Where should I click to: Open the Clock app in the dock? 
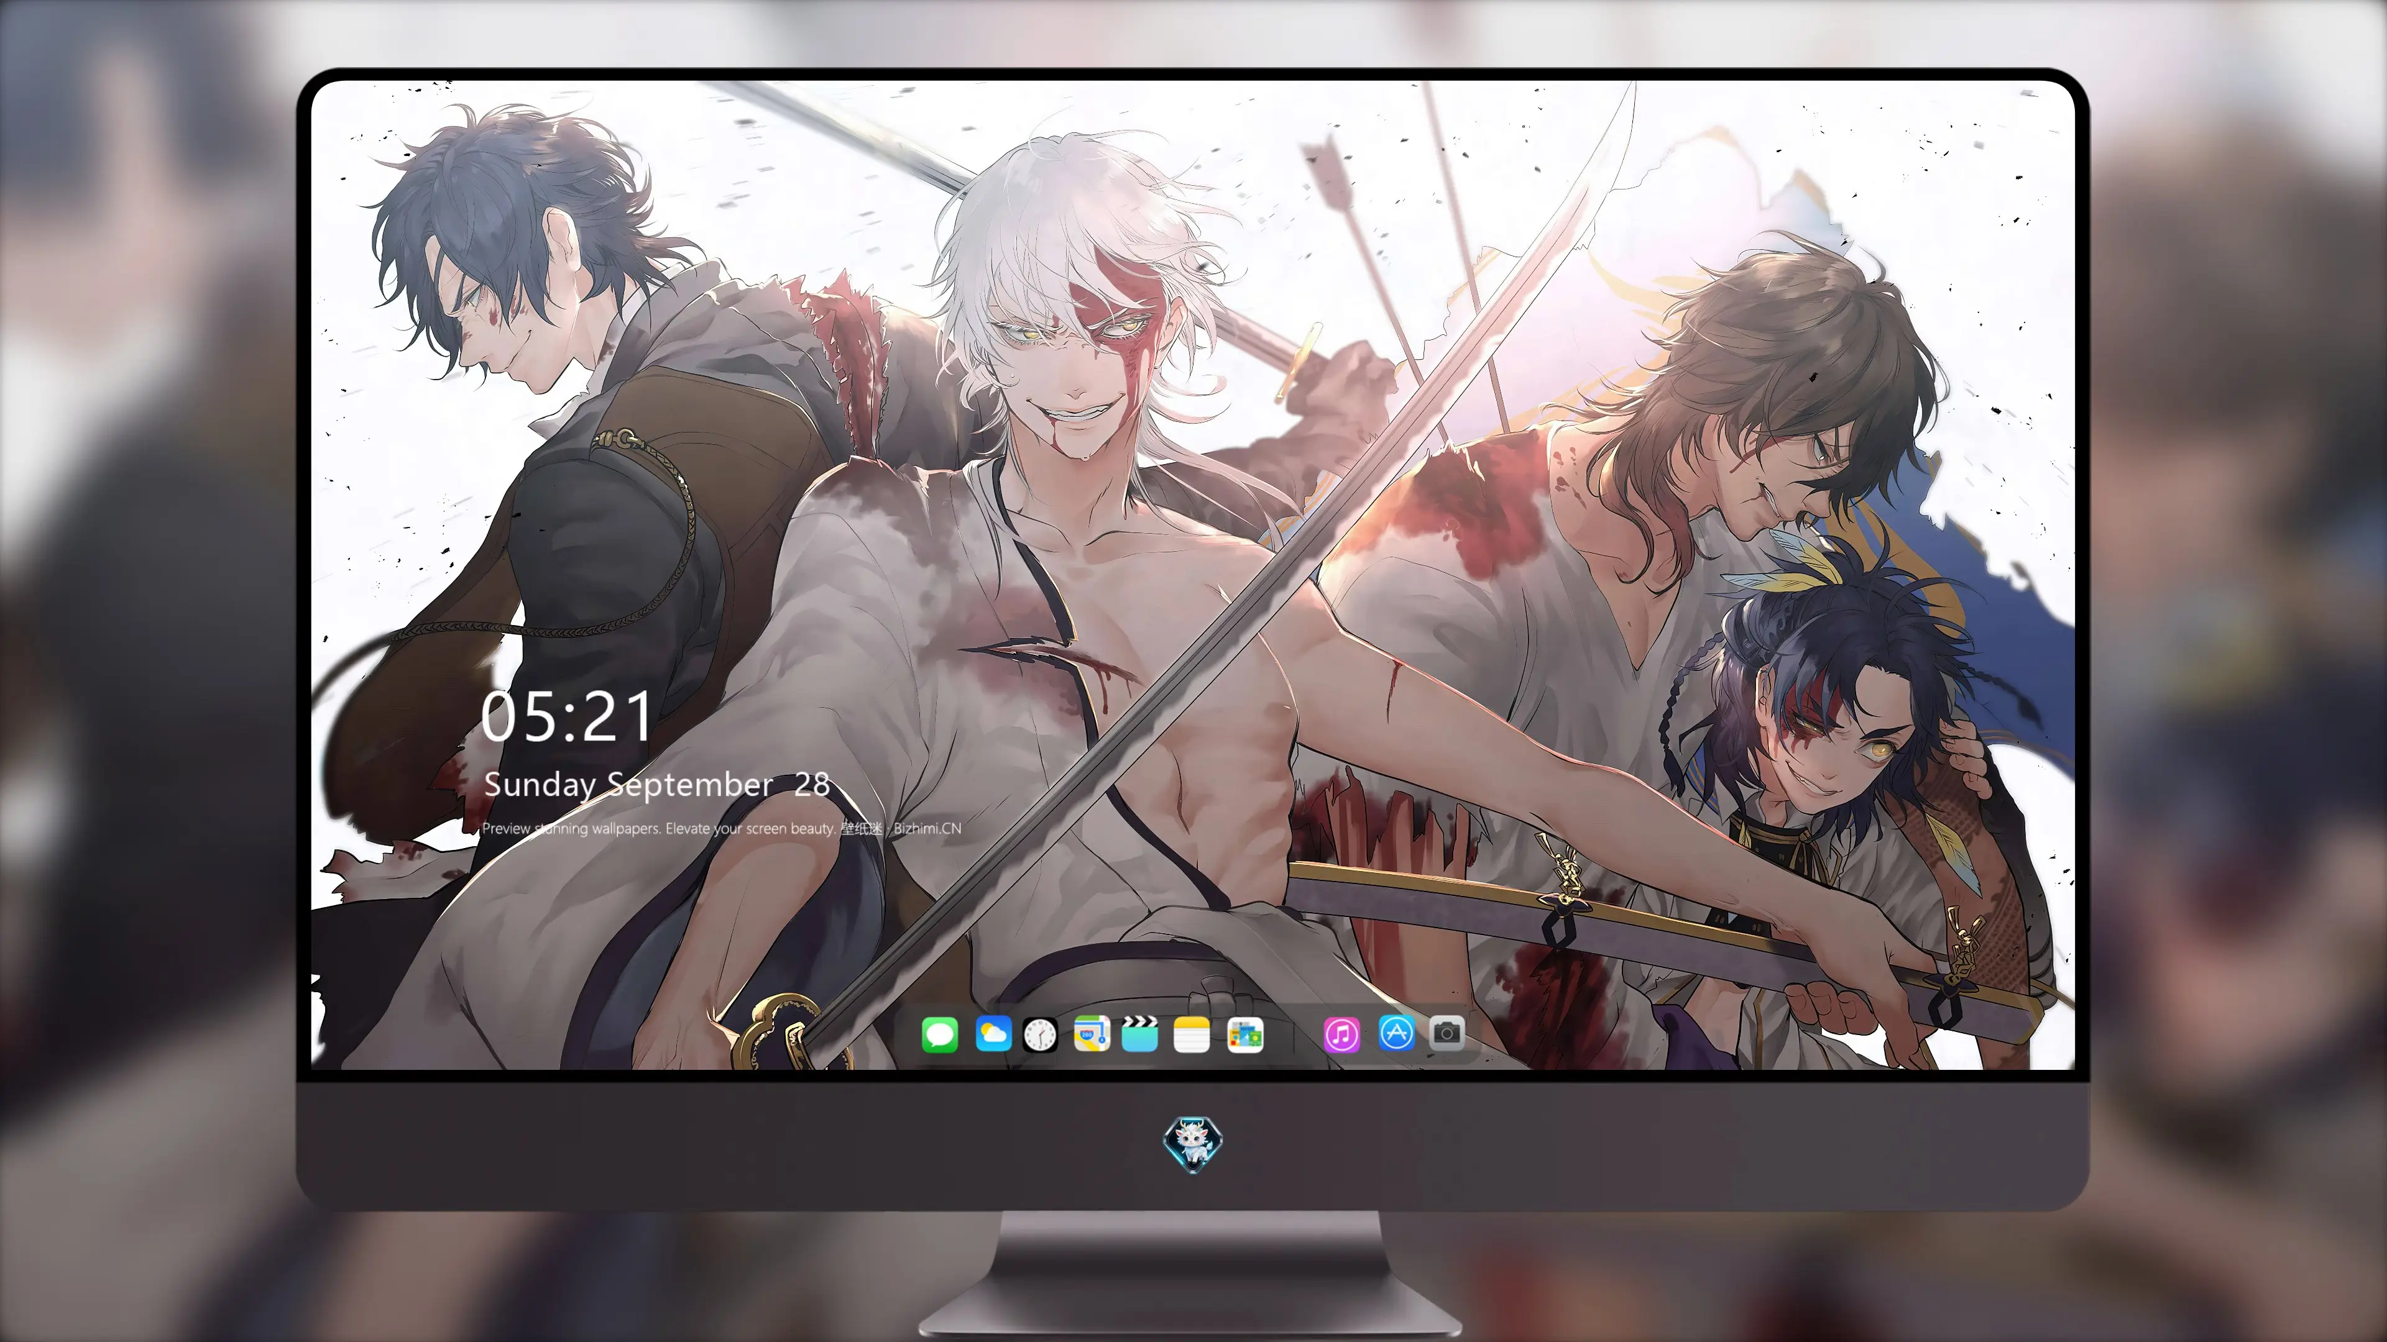(1040, 1034)
